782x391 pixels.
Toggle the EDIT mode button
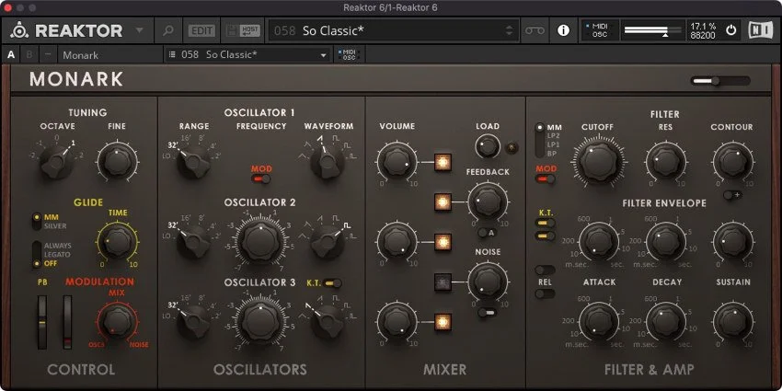coord(201,30)
